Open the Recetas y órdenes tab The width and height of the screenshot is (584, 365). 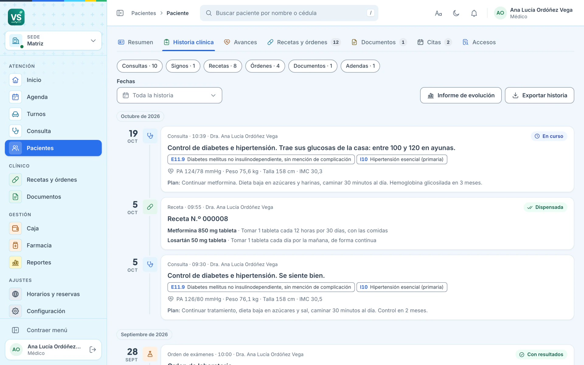(304, 42)
